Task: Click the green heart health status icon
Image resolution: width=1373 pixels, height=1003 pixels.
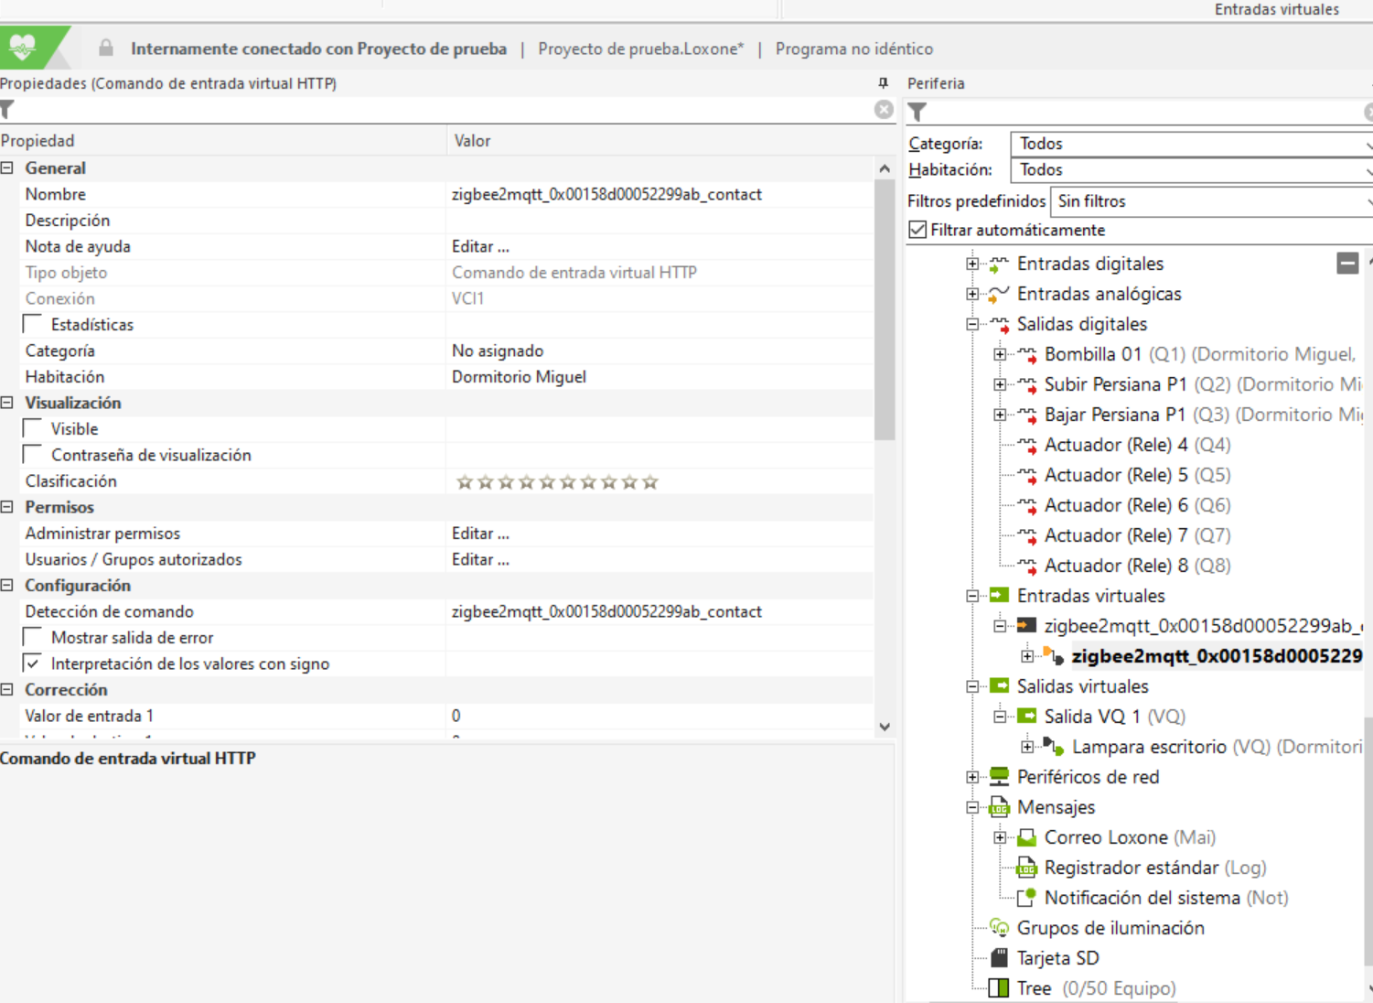Action: [x=23, y=48]
